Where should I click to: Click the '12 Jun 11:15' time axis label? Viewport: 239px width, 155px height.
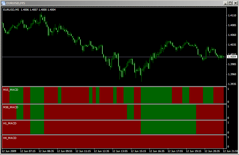coord(83,151)
